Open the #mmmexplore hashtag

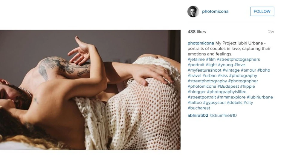pos(231,97)
